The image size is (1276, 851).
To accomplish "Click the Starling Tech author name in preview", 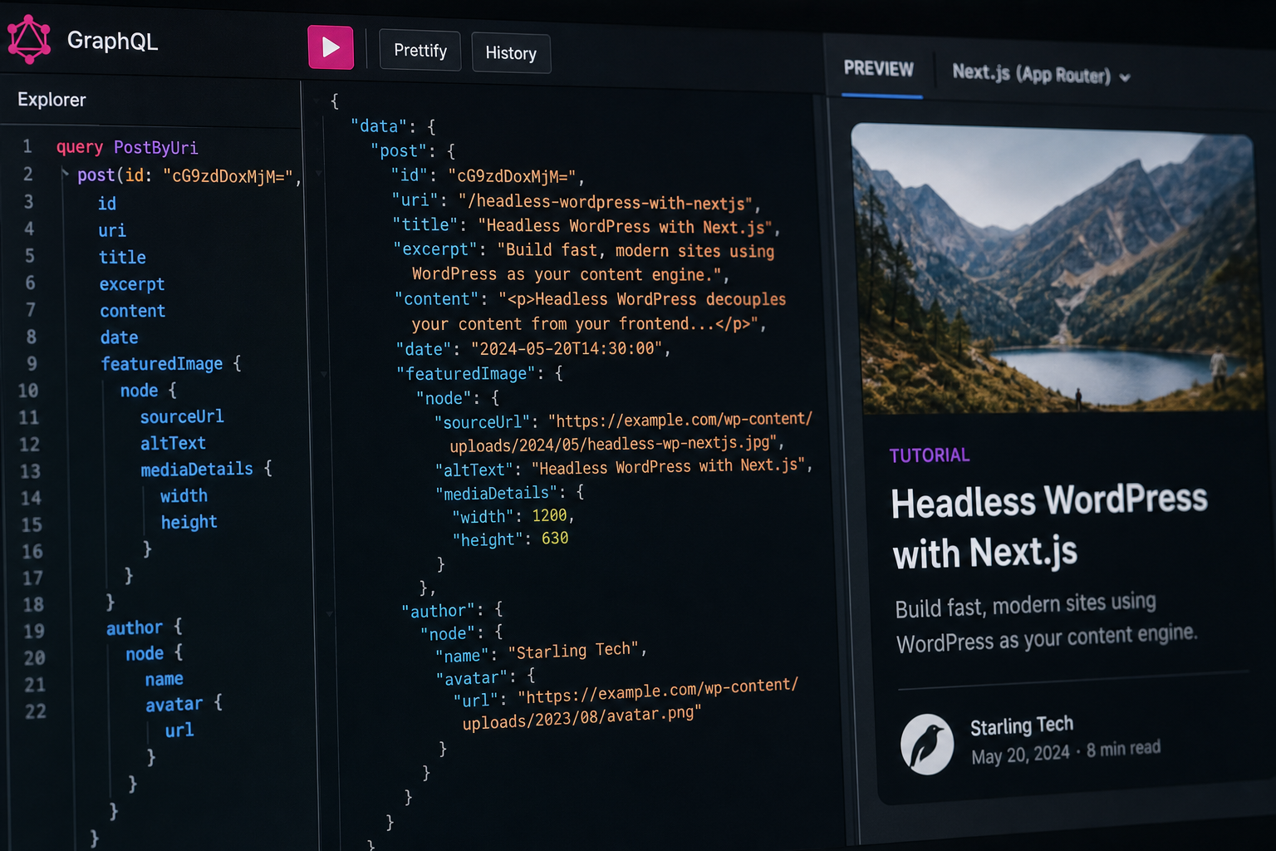I will click(x=1022, y=726).
